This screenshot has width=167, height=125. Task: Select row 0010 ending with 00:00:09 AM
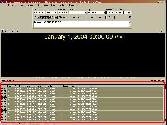(82, 112)
